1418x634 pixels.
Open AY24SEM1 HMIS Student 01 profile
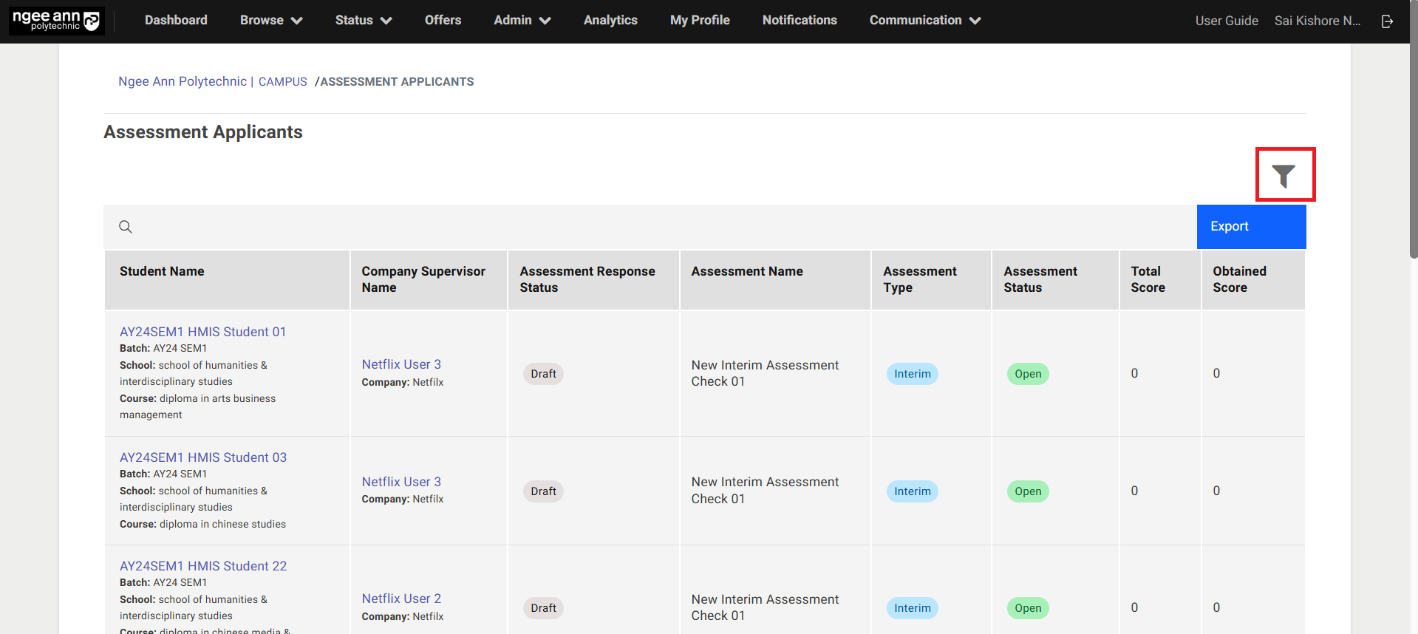click(202, 332)
